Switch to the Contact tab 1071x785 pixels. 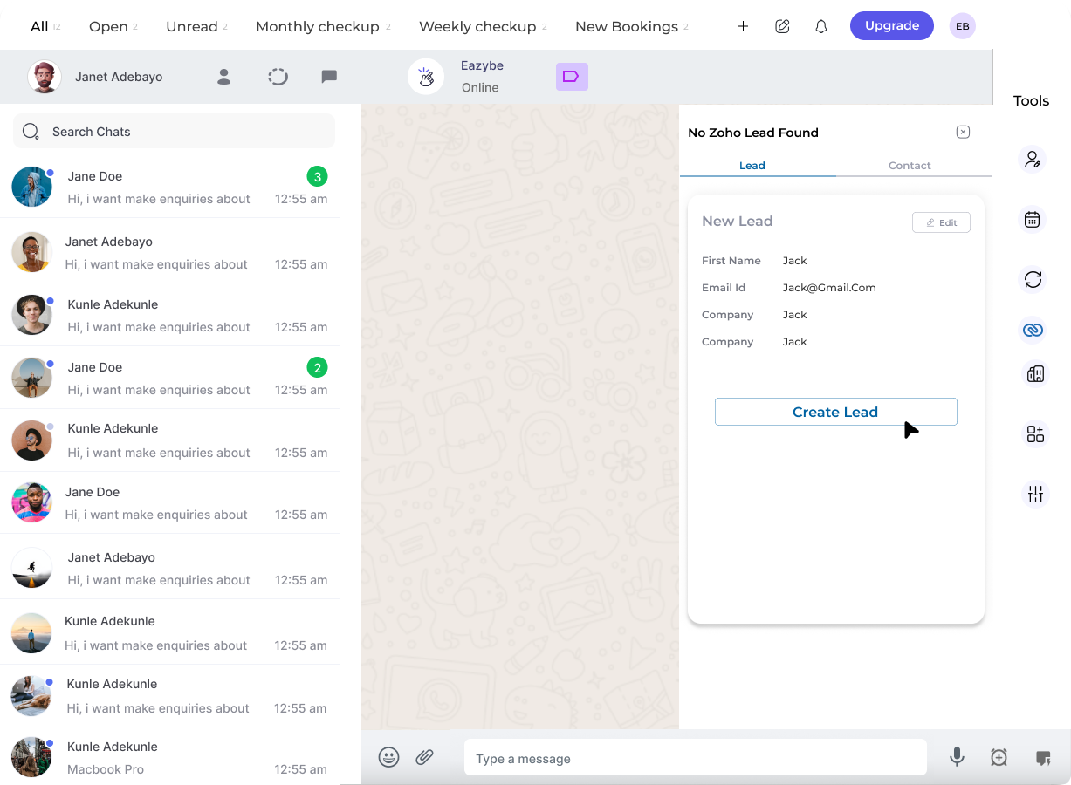tap(910, 165)
